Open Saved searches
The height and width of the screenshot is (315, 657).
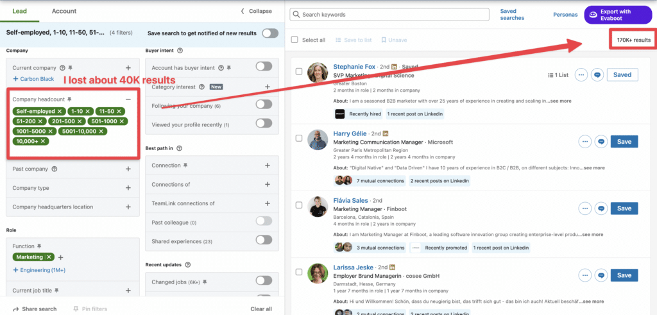click(512, 15)
